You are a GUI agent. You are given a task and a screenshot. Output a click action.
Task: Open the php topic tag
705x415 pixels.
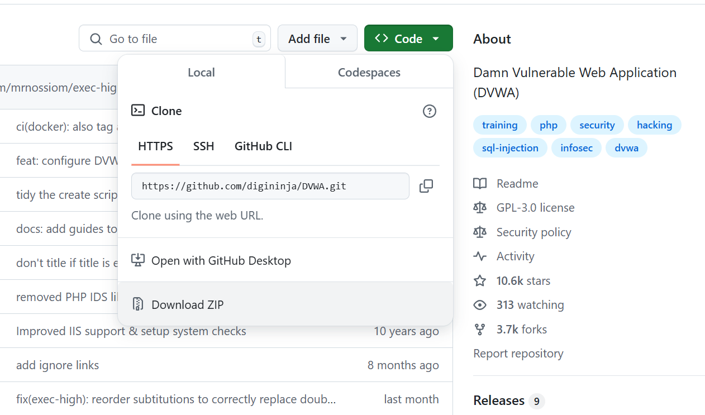(x=549, y=125)
